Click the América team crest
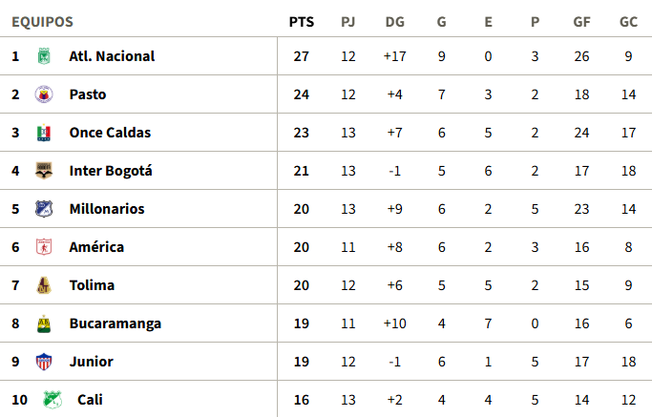Screen dimensions: 652x417 43,247
